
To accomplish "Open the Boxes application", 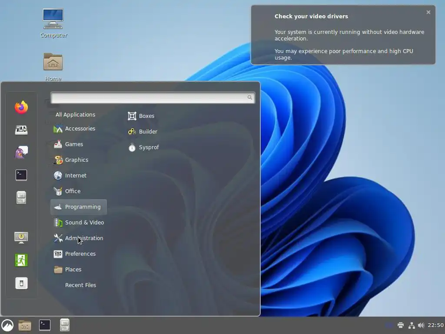I will 141,116.
